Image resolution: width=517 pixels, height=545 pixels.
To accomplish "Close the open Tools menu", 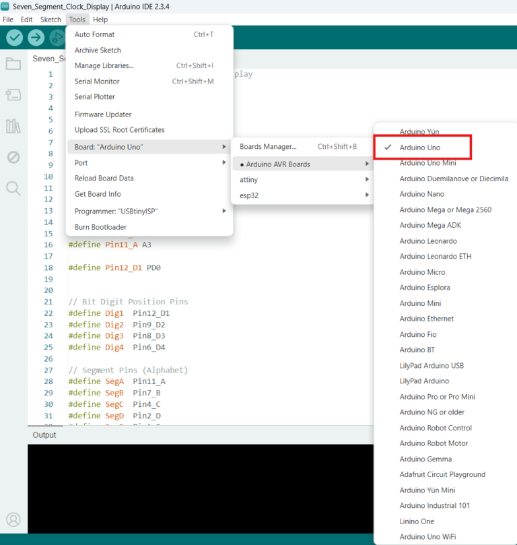I will pyautogui.click(x=77, y=20).
